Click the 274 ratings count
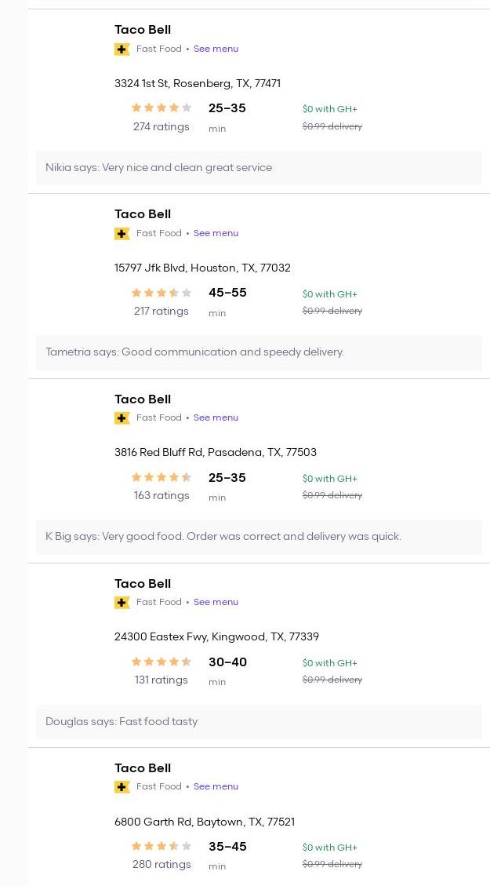The width and height of the screenshot is (490, 886). point(161,126)
